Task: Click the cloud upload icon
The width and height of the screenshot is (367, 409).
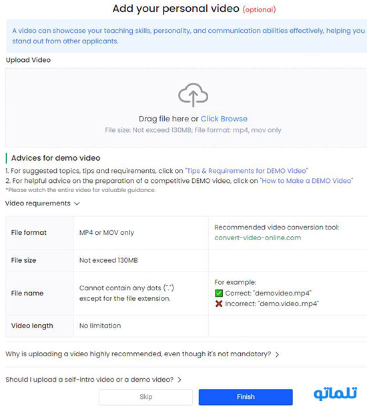Action: (193, 95)
